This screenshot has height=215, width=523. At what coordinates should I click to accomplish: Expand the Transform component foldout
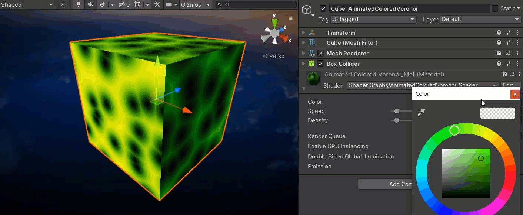304,33
